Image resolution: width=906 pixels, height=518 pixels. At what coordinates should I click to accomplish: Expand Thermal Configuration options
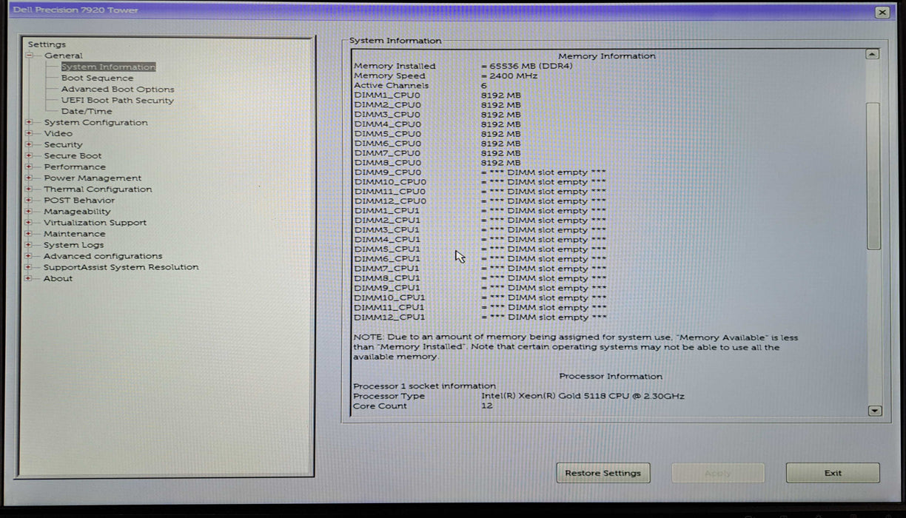pos(28,189)
